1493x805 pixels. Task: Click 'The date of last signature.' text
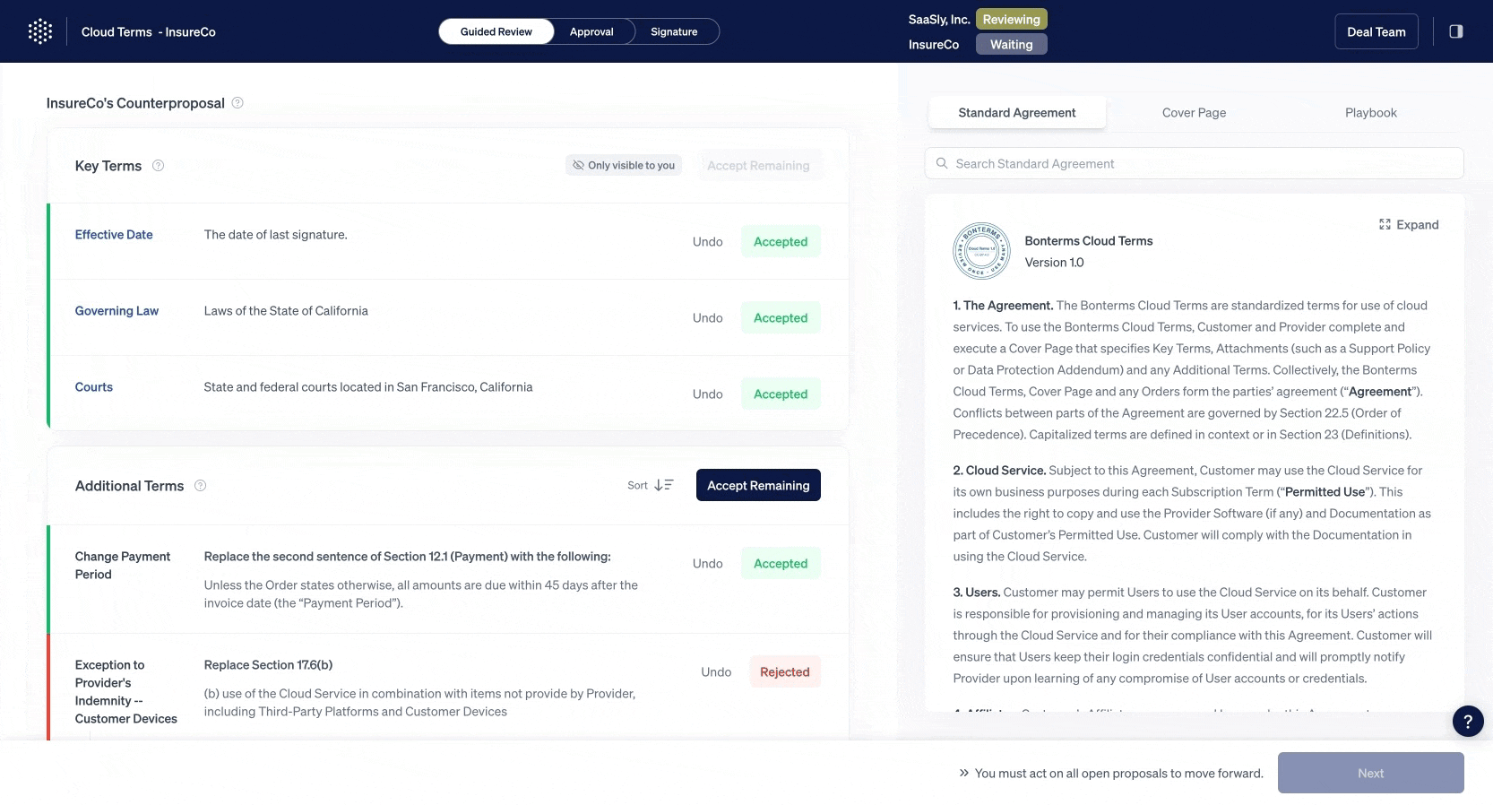tap(276, 235)
